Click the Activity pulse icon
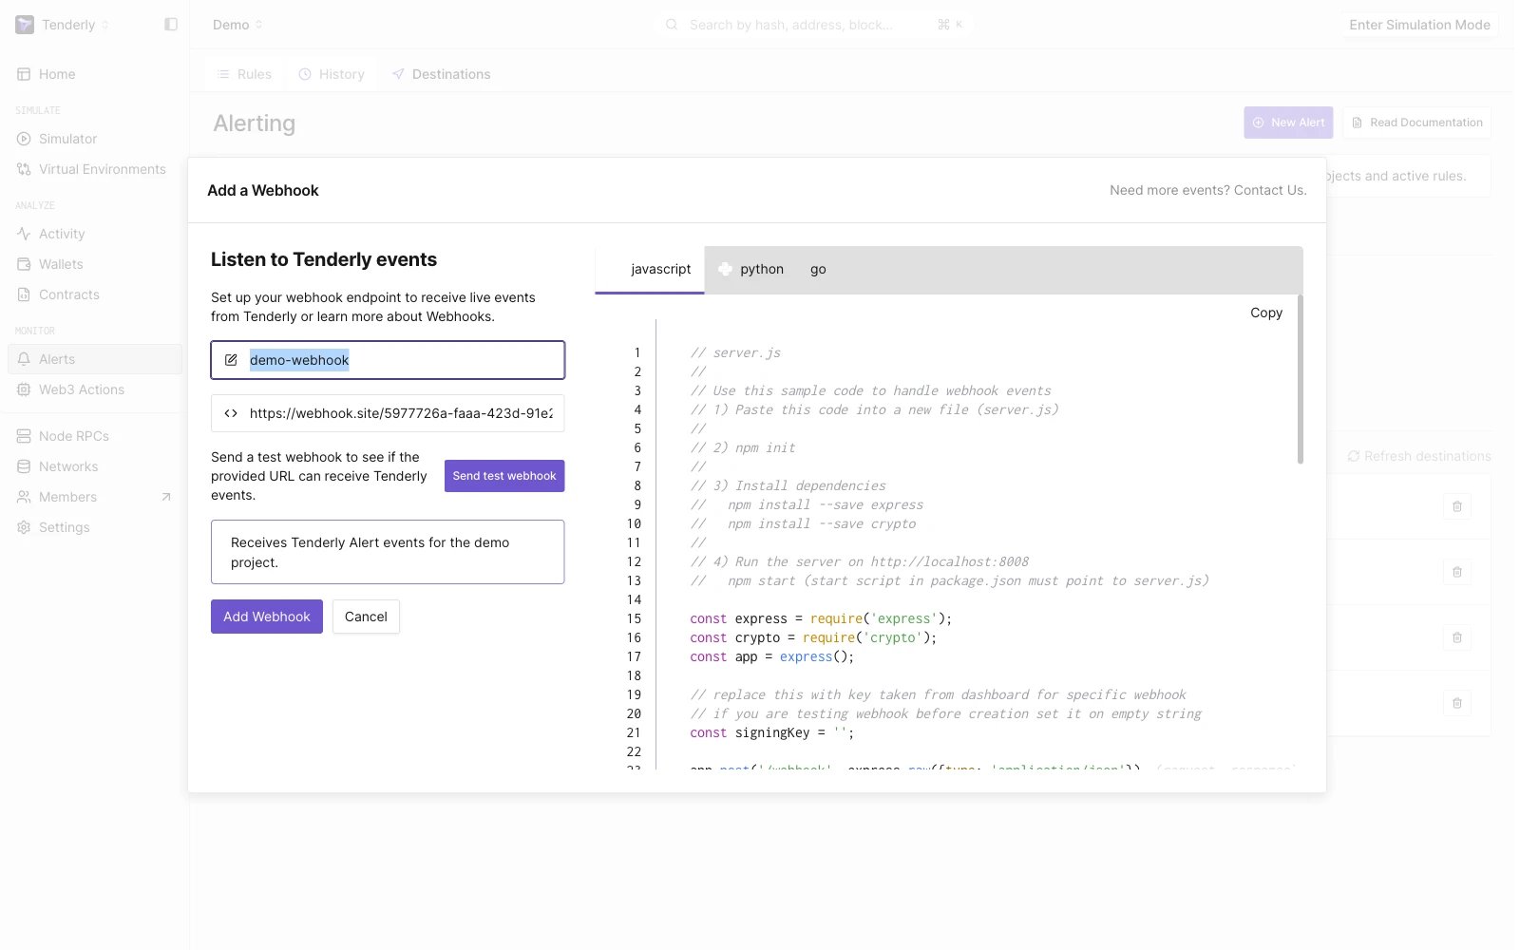This screenshot has width=1520, height=950. click(24, 234)
